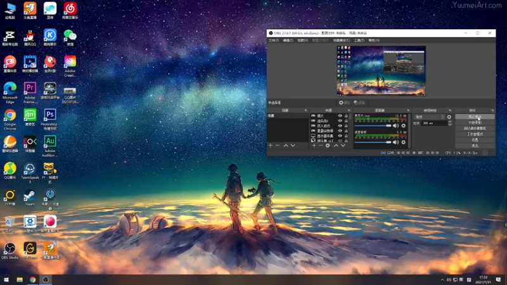This screenshot has width=507, height=285.
Task: Open the Scene Collection (S) menu
Action: point(342,41)
